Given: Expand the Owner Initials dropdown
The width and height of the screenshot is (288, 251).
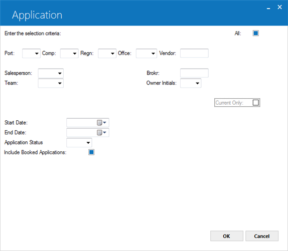Looking at the screenshot, I should [x=191, y=83].
